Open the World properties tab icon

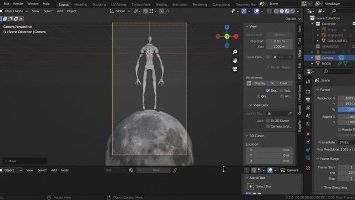[x=308, y=123]
